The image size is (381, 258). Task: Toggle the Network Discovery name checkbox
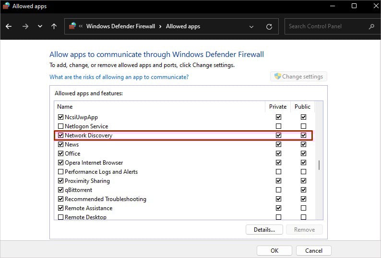(61, 135)
